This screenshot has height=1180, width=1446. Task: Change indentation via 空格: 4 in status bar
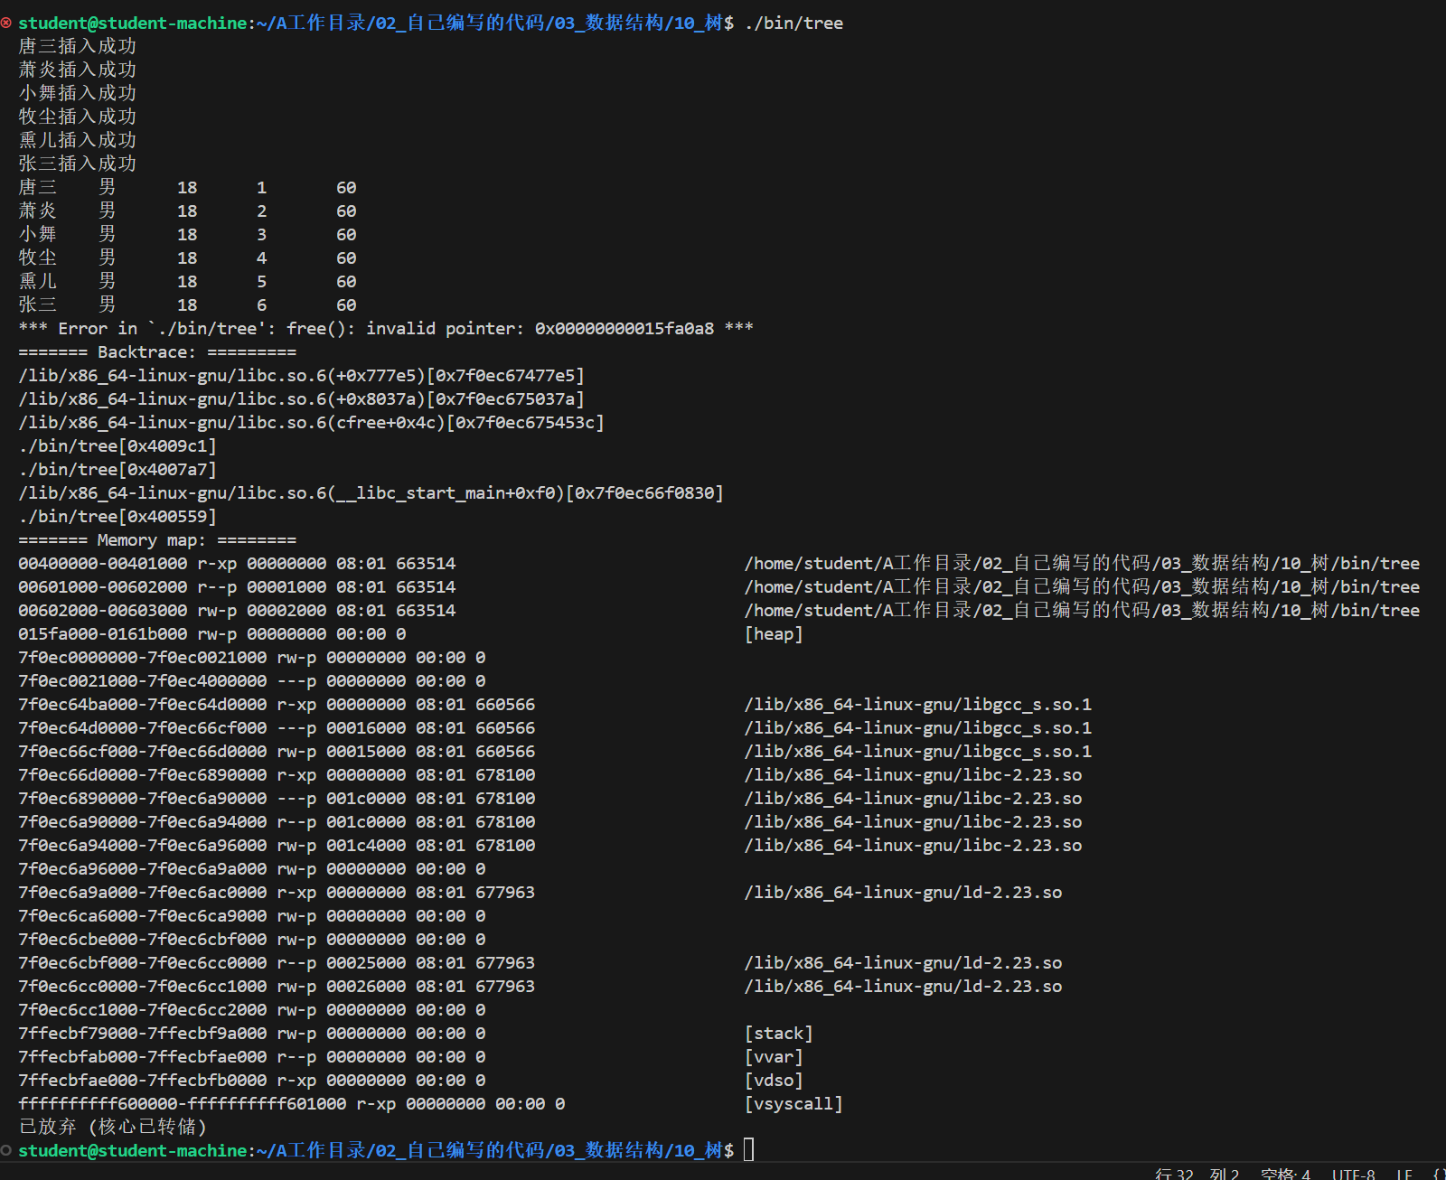point(1285,1173)
